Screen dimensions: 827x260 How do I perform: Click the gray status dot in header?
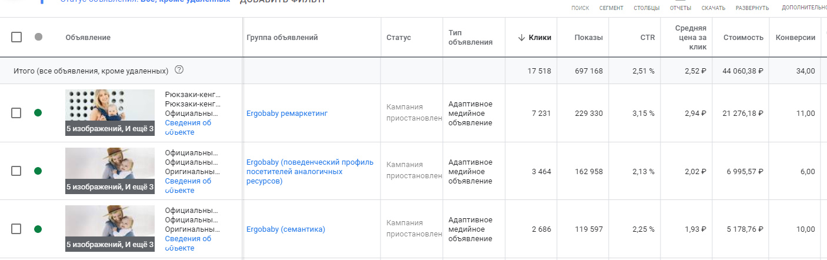[x=38, y=37]
